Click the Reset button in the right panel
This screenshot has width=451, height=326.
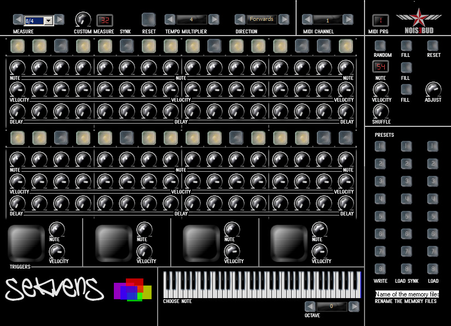[432, 45]
